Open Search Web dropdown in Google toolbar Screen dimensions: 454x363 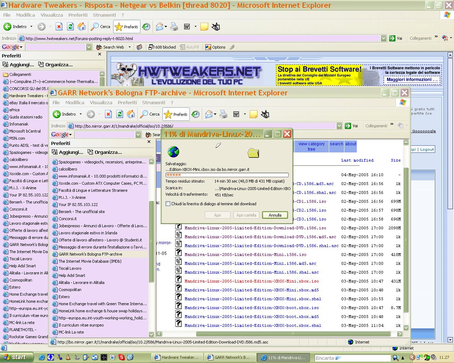(x=129, y=47)
